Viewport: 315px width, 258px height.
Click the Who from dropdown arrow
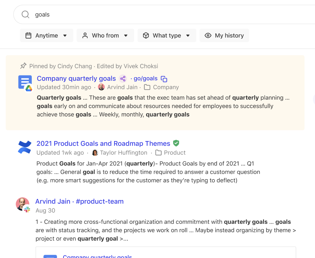point(126,35)
